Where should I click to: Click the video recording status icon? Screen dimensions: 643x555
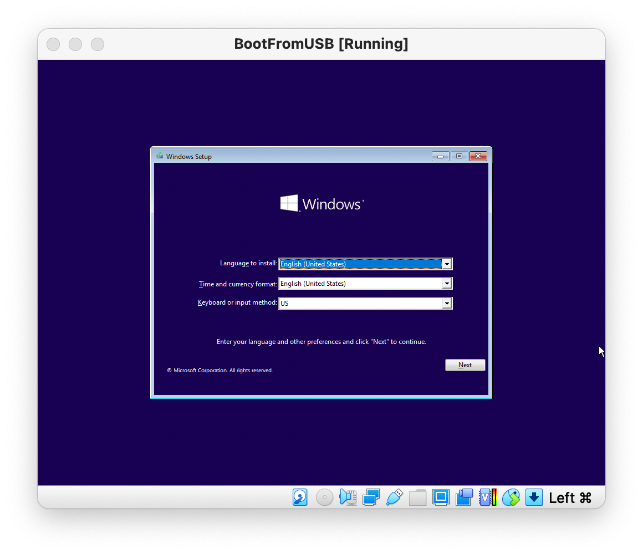[464, 497]
